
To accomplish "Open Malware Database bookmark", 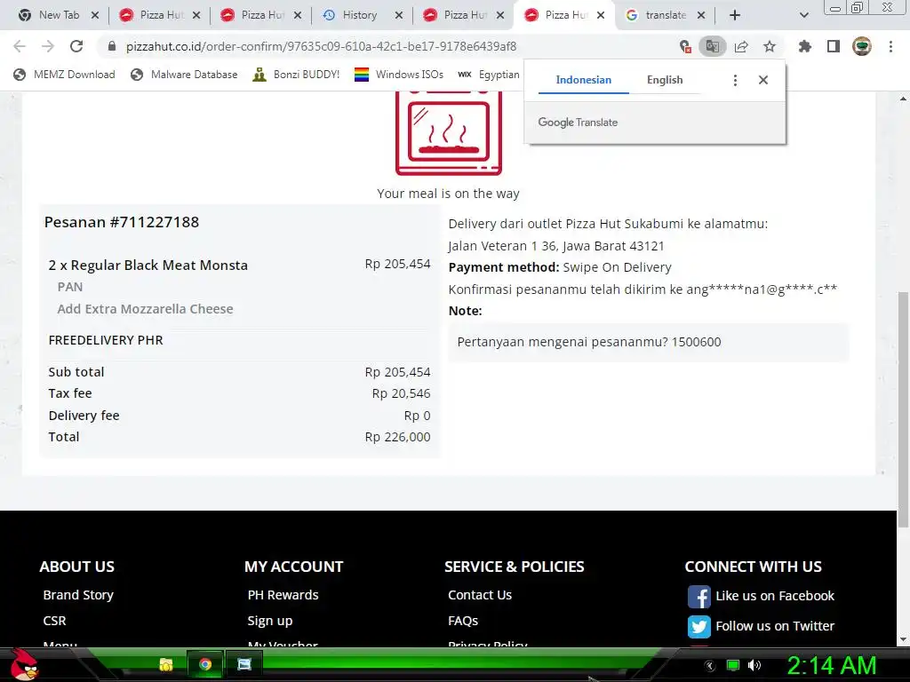I will pyautogui.click(x=185, y=75).
